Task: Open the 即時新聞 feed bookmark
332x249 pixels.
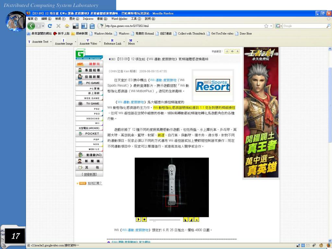Action: 79,33
